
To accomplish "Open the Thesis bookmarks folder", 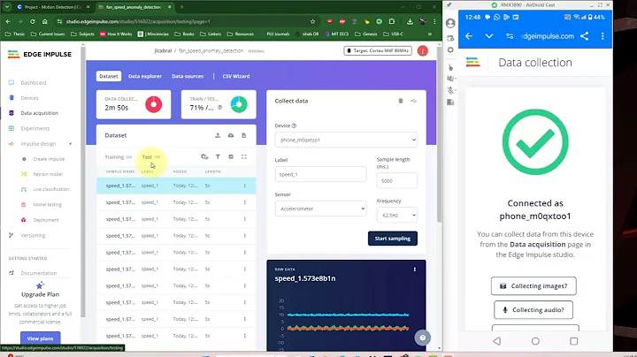I will (x=15, y=34).
